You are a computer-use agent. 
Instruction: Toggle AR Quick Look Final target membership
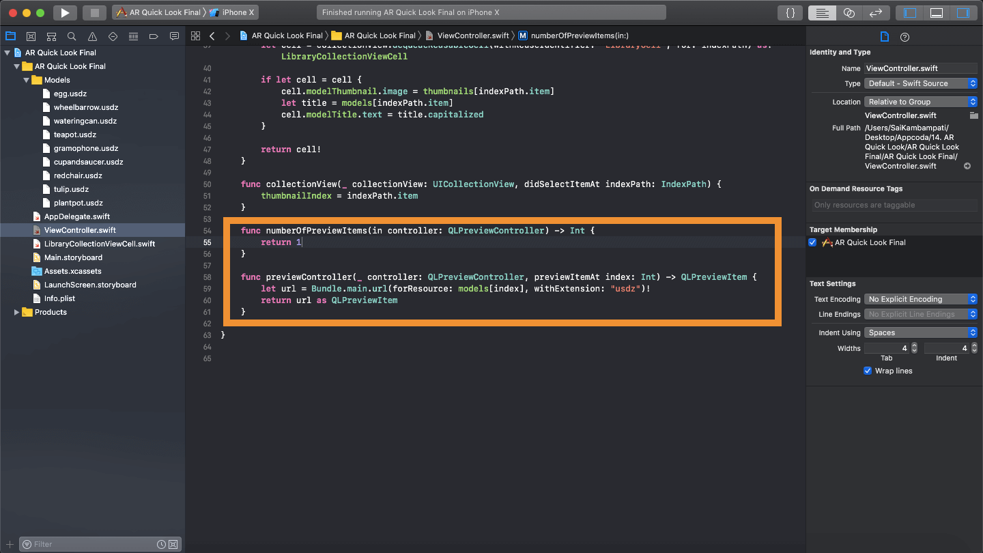812,242
